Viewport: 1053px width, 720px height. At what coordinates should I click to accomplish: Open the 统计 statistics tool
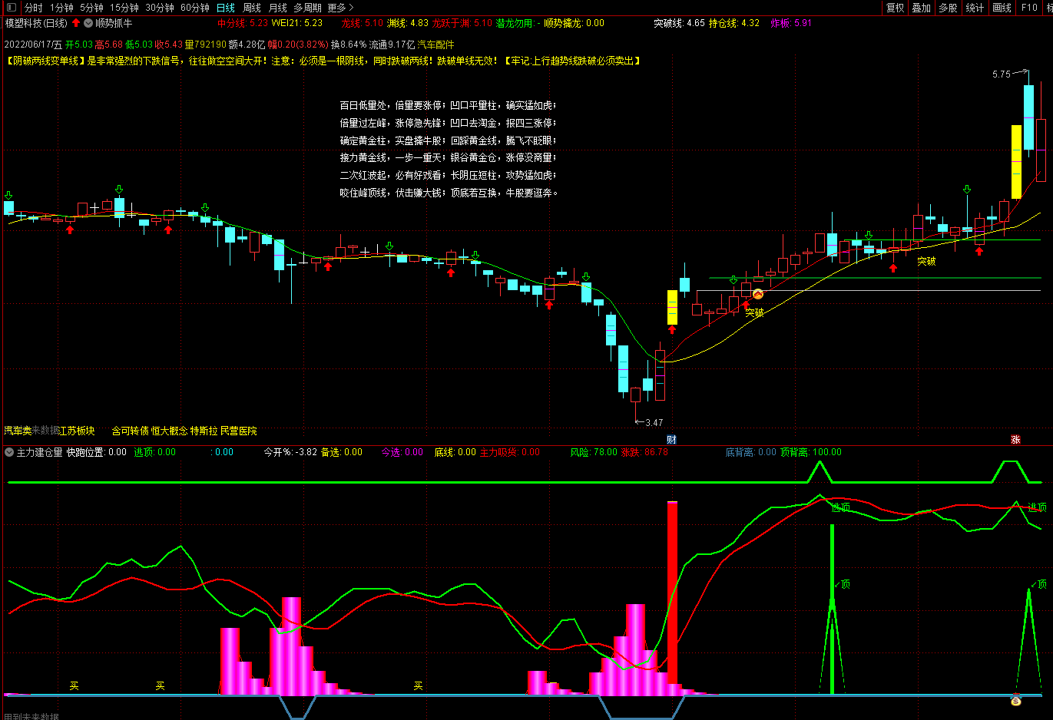pyautogui.click(x=975, y=8)
